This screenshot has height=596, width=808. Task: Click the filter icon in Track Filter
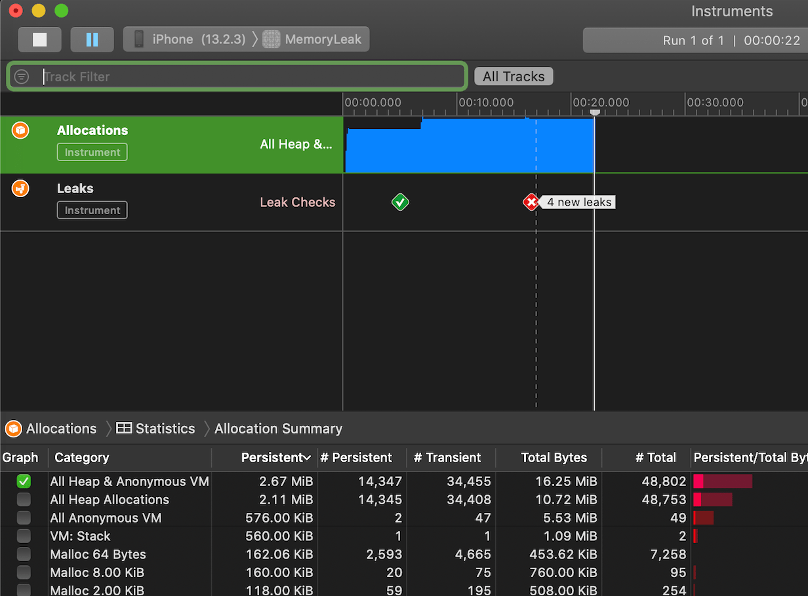click(x=22, y=77)
